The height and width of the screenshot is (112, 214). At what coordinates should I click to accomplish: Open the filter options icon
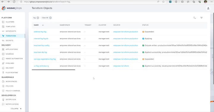[202, 18]
